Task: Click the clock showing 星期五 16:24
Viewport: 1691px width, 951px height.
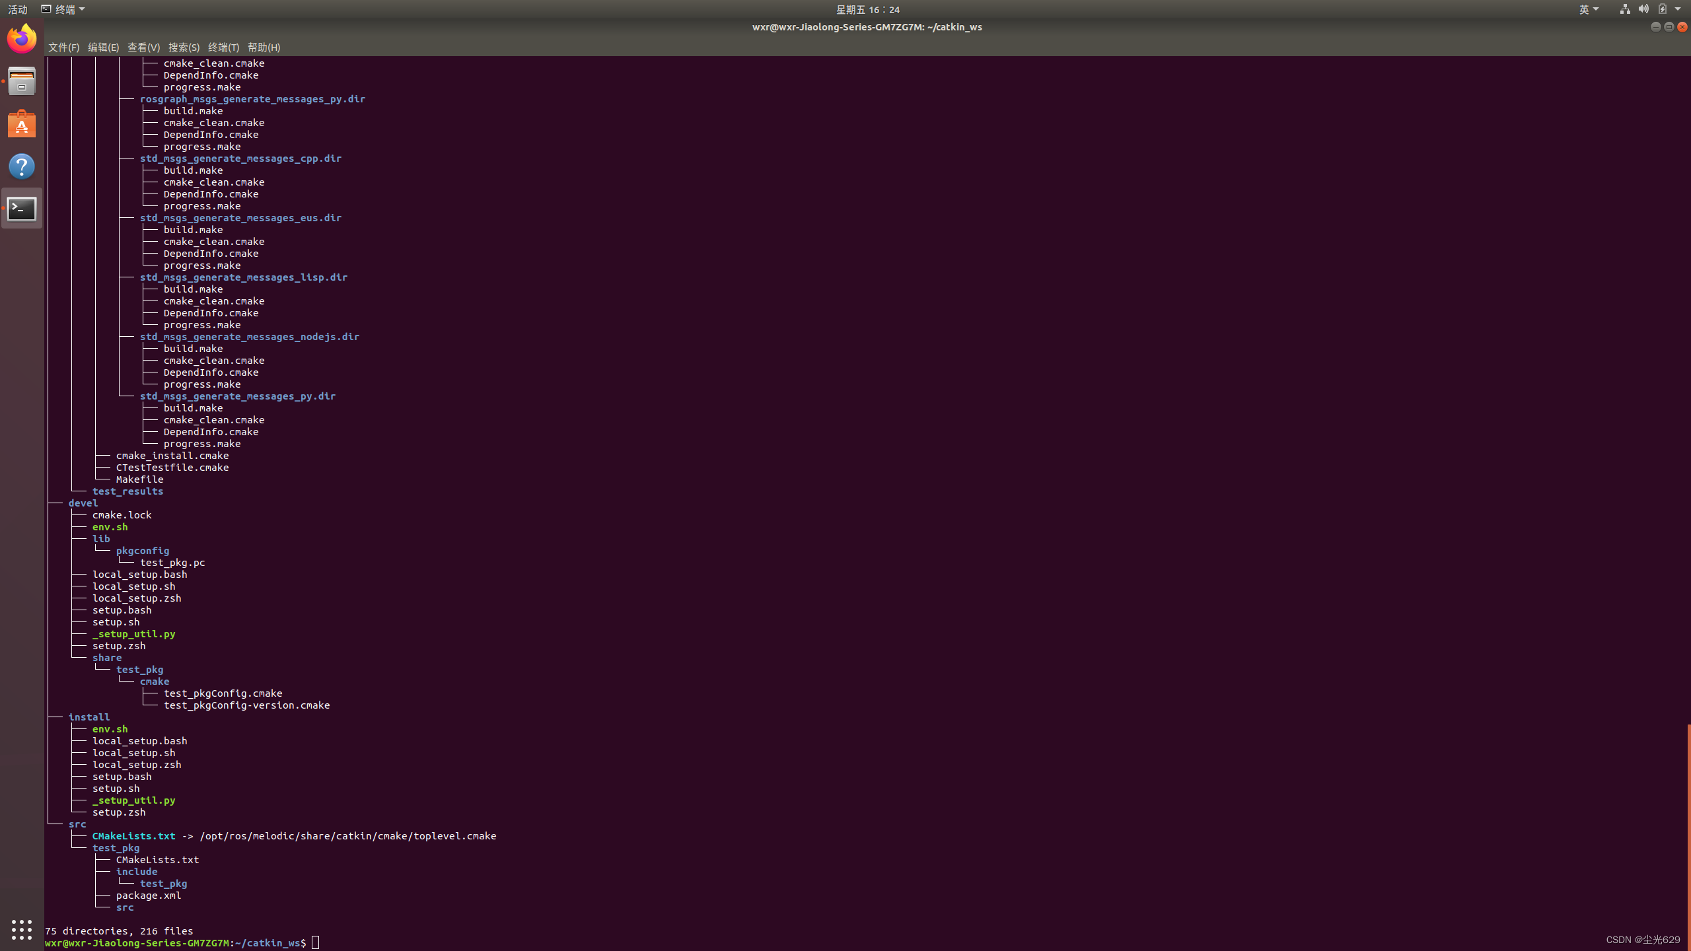Action: coord(867,9)
